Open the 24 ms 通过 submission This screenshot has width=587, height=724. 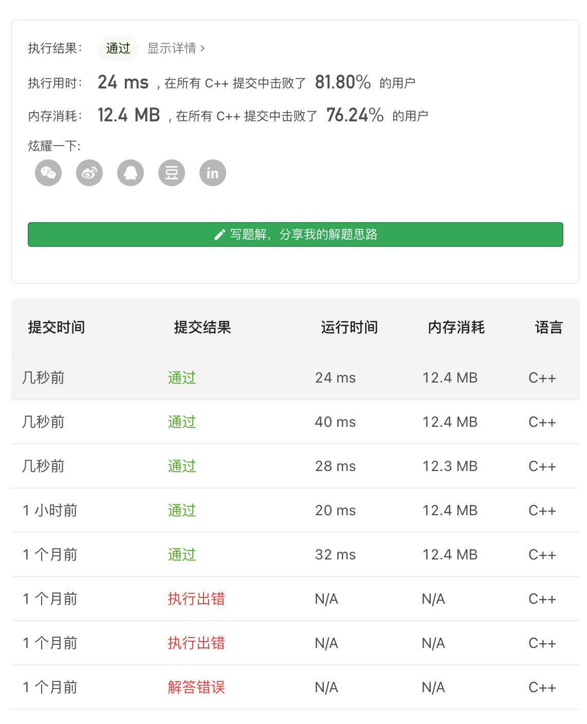tap(182, 378)
